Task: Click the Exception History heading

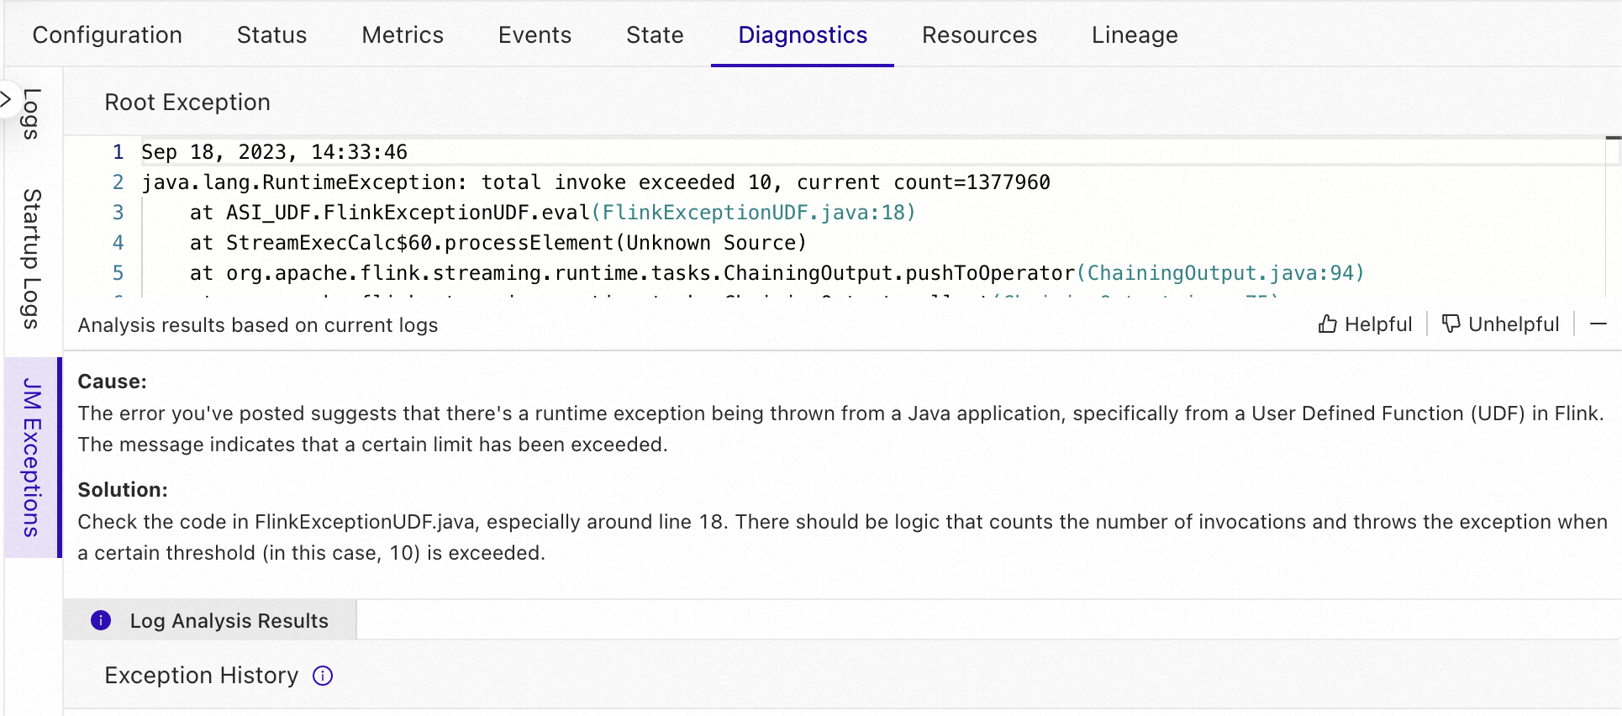Action: (x=202, y=676)
